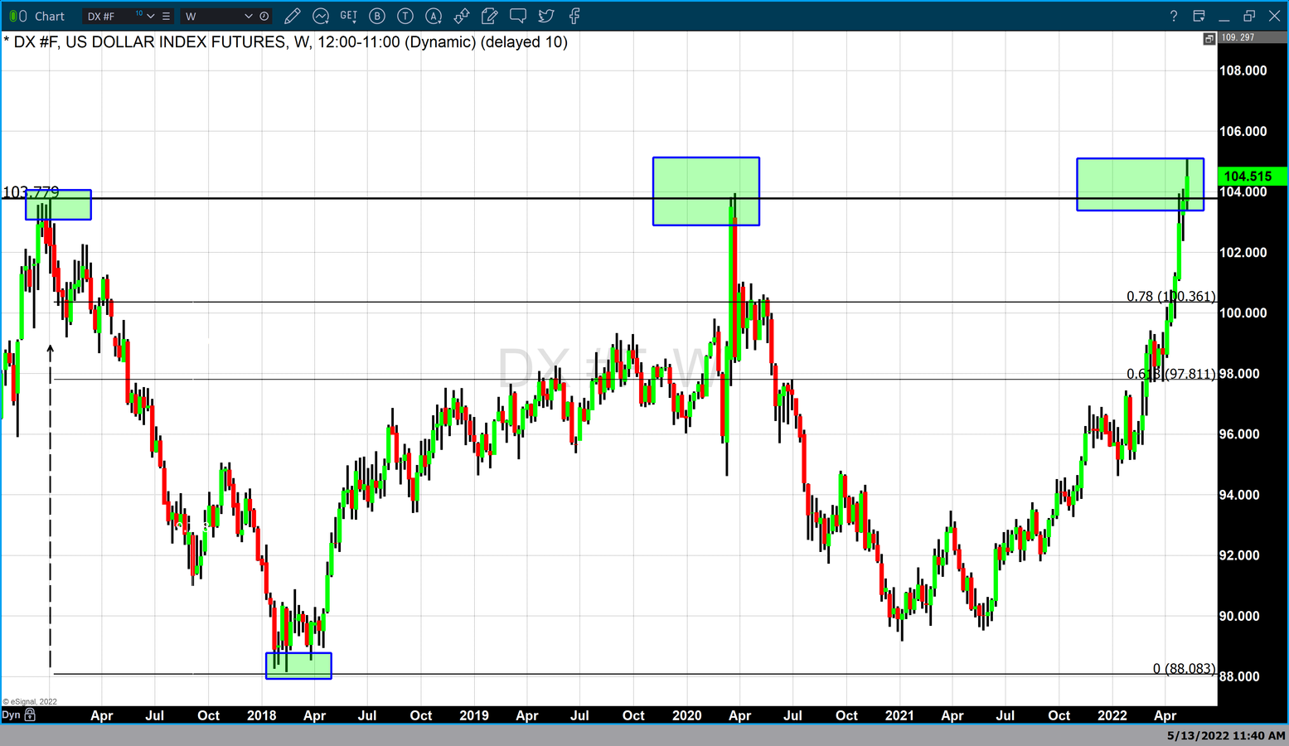Expand the DX #F symbol dropdown

tap(151, 16)
